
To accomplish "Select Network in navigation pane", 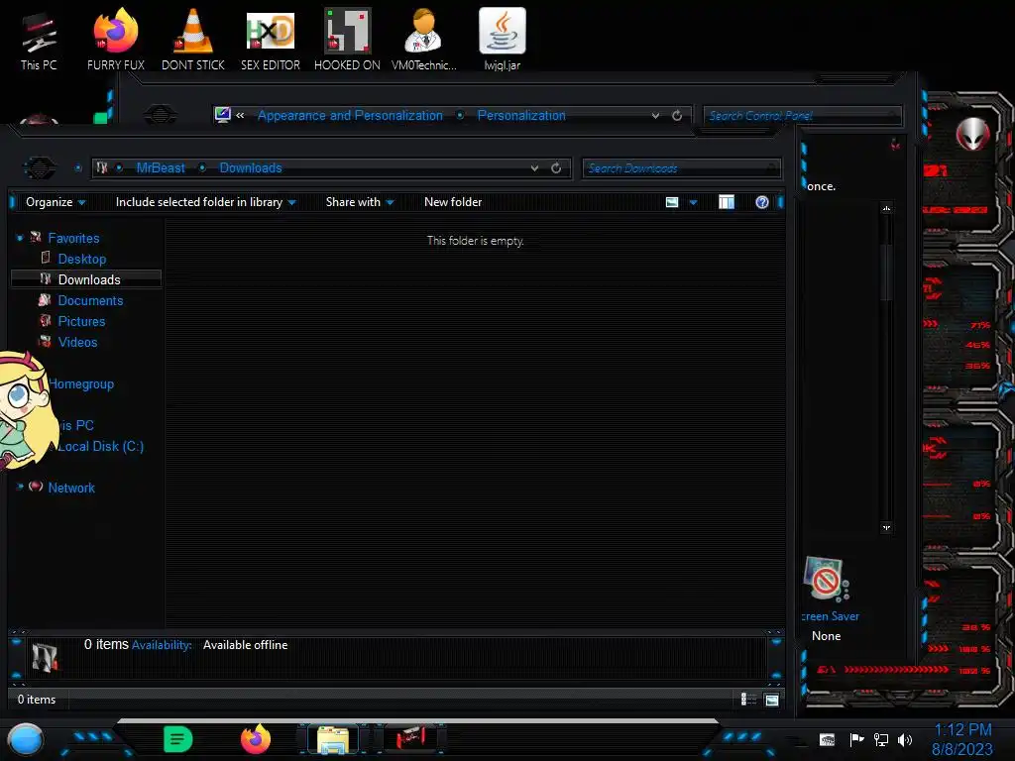I will pyautogui.click(x=71, y=488).
